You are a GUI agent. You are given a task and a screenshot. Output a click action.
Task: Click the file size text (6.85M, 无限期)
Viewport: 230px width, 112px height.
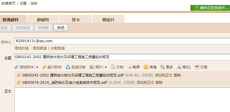point(122,83)
